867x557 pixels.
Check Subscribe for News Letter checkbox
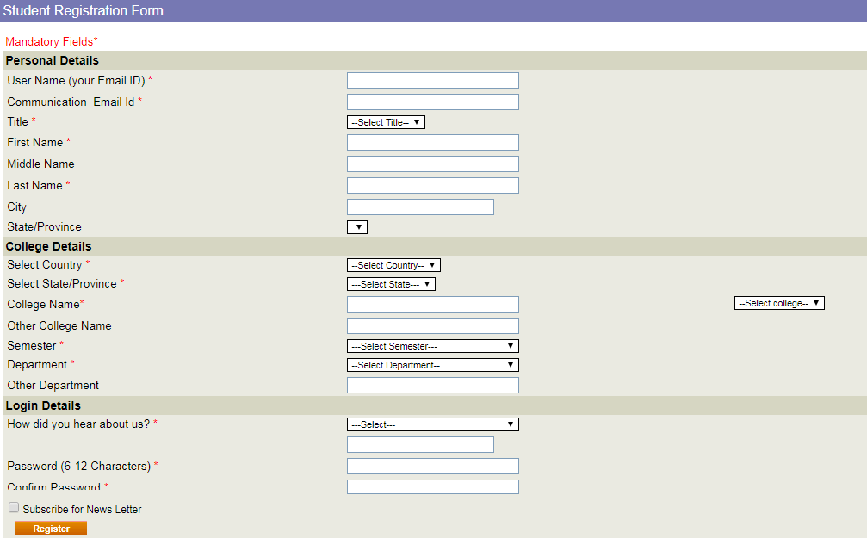tap(14, 507)
